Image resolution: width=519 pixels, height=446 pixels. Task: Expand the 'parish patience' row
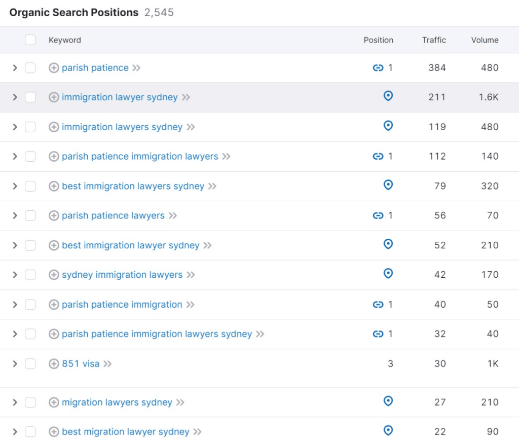(x=15, y=68)
